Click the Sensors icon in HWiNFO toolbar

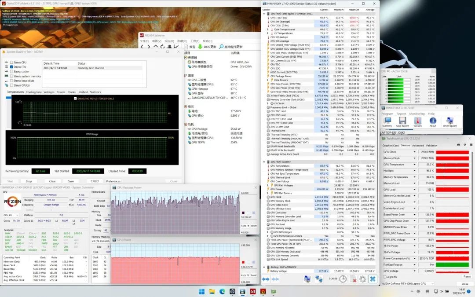click(418, 121)
